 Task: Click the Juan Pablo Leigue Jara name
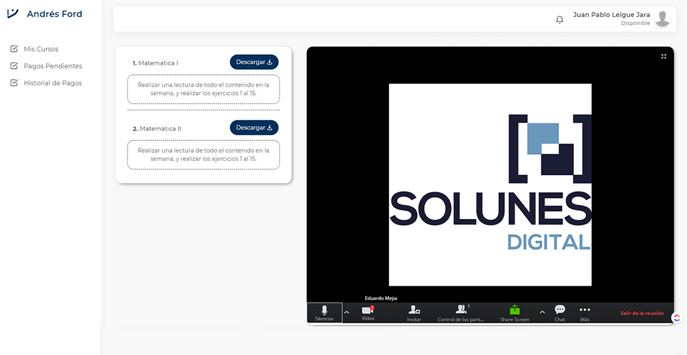(611, 15)
